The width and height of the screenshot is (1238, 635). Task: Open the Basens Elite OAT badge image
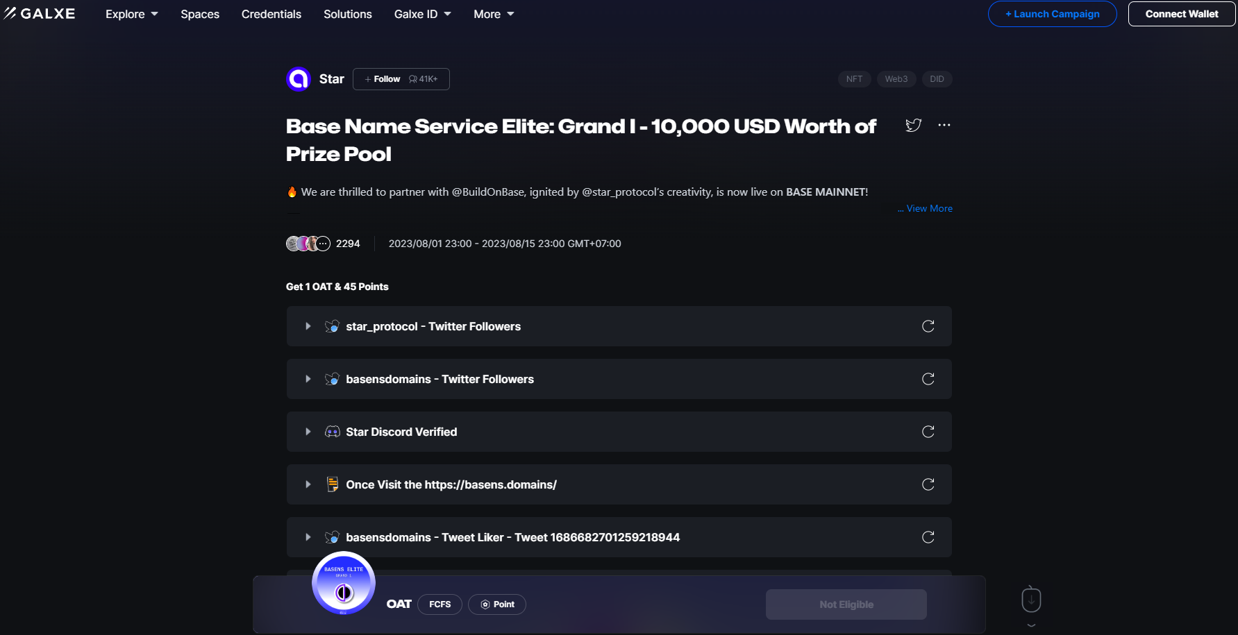point(344,583)
